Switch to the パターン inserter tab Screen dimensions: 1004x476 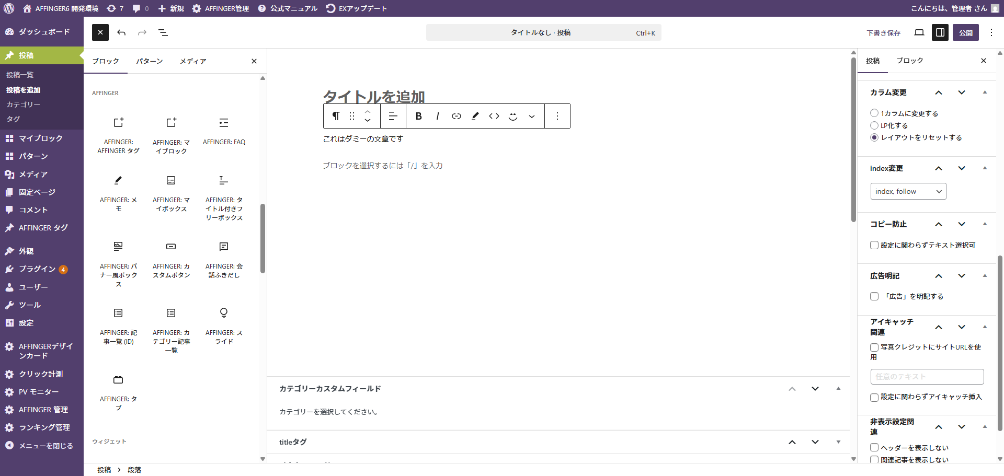150,61
